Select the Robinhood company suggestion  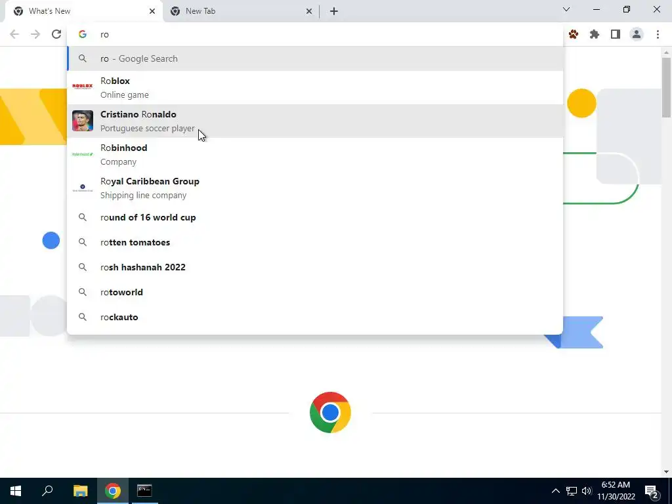[315, 154]
